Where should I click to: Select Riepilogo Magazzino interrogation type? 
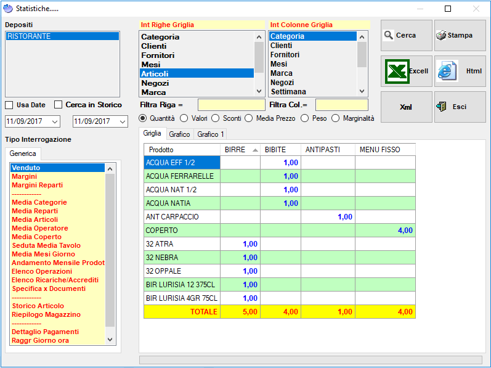[58, 314]
